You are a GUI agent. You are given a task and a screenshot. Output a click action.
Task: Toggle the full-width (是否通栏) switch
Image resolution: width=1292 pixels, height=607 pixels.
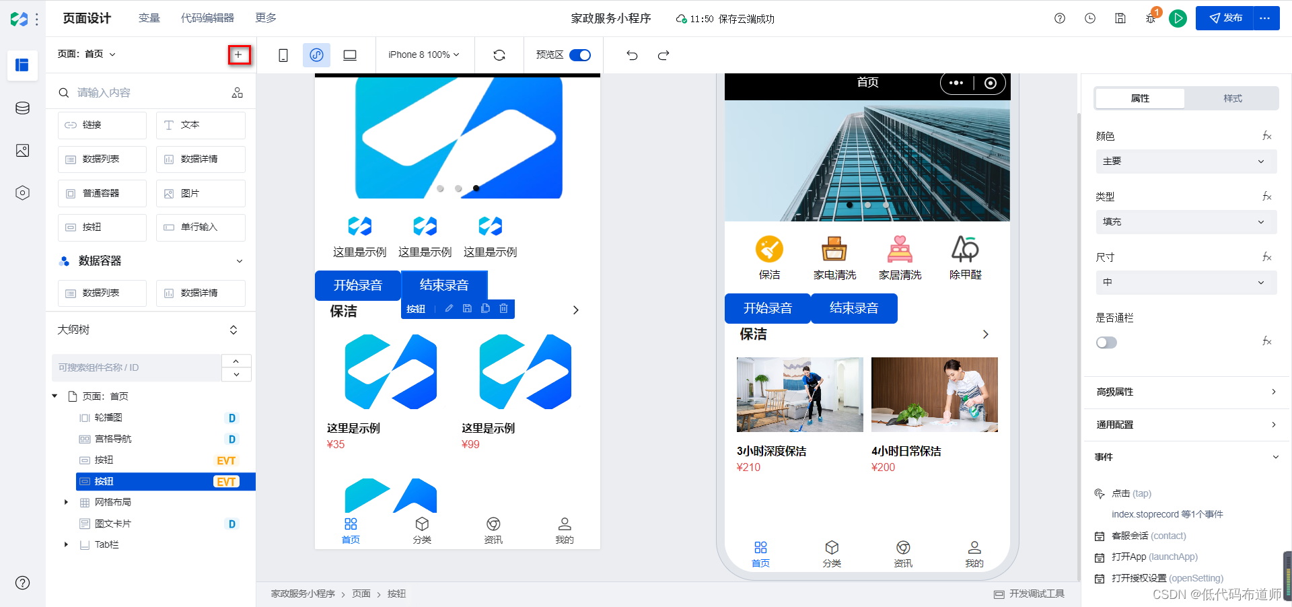[x=1106, y=343]
